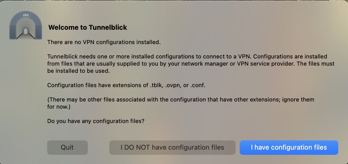This screenshot has height=164, width=348.
Task: Click the "Welcome to Tunnelblick" heading
Action: [88, 27]
